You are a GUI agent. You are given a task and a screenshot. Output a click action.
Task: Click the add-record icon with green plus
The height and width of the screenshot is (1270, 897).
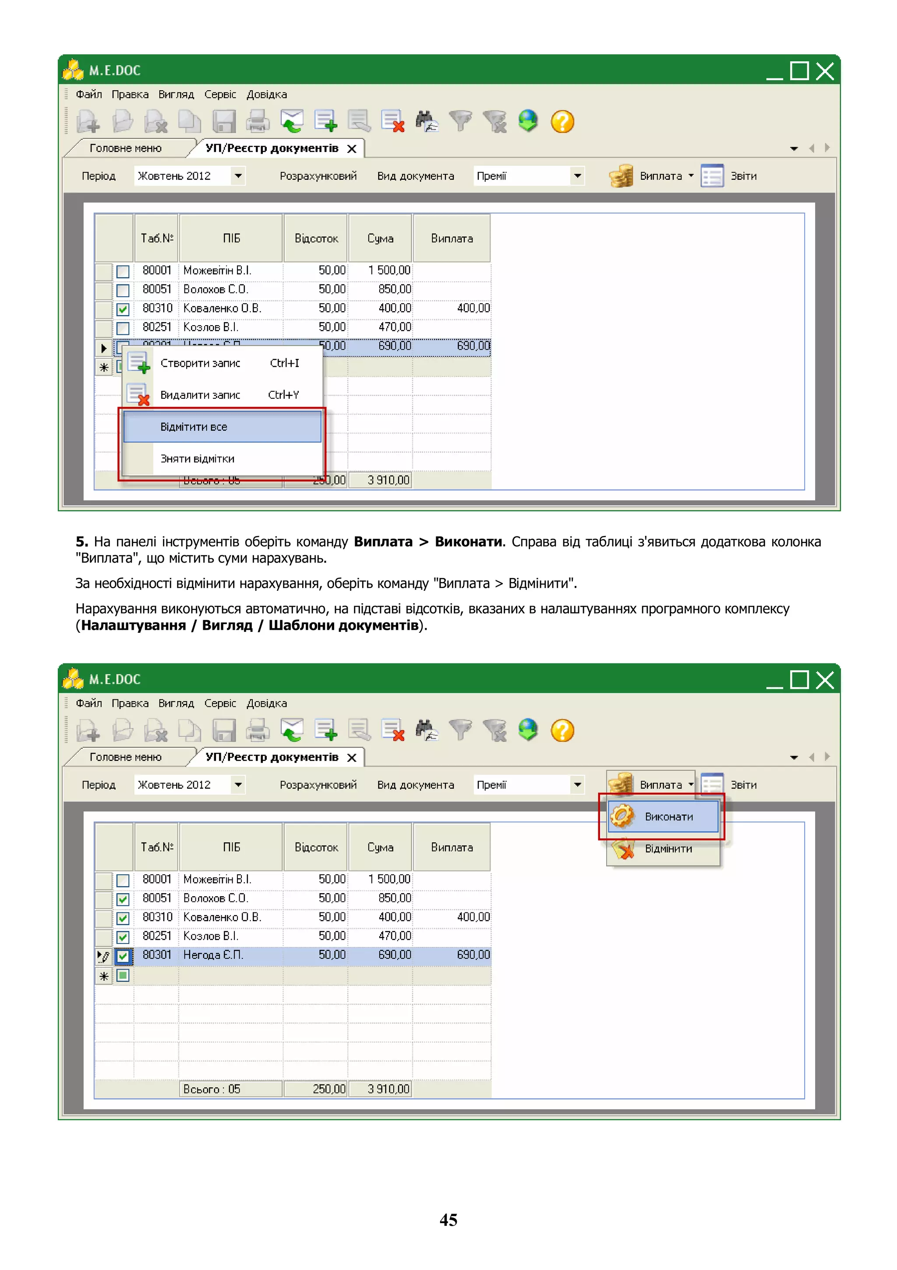click(x=325, y=121)
